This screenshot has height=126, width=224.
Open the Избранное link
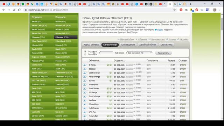click(x=142, y=39)
